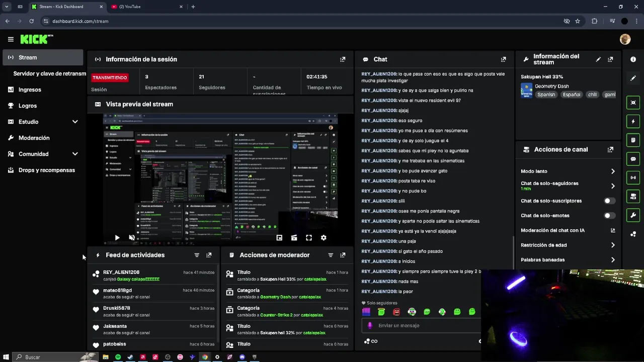Open Moderación in the sidebar
This screenshot has width=644, height=362.
pos(43,138)
